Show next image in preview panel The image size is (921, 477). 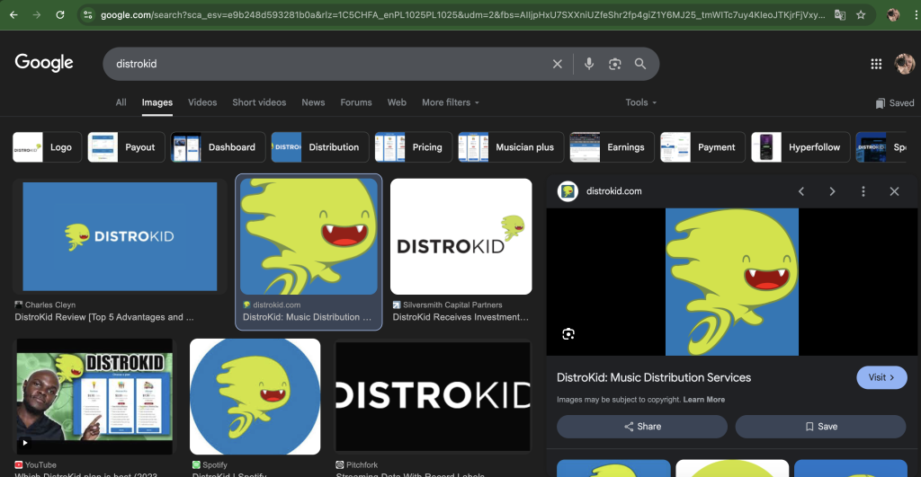tap(832, 191)
